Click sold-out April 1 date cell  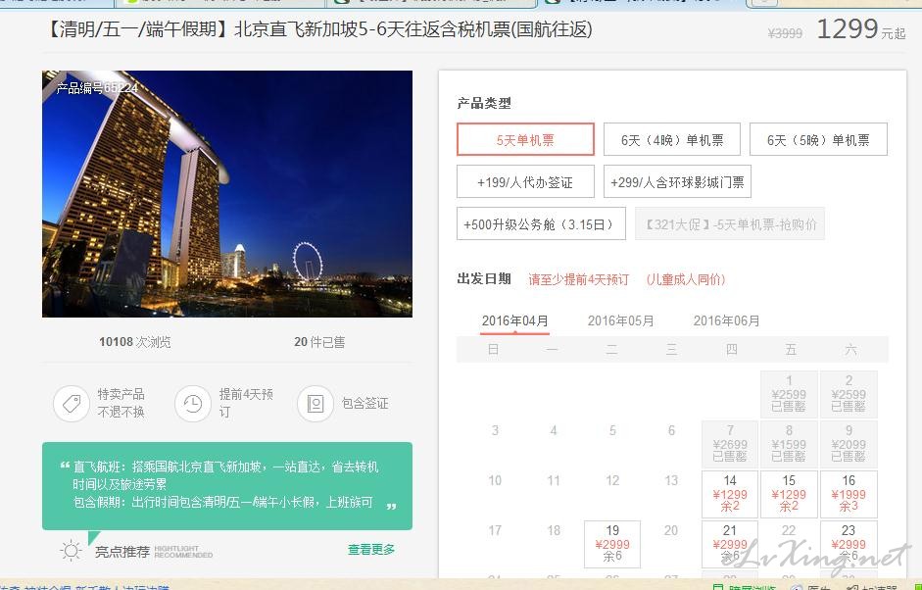click(x=789, y=394)
